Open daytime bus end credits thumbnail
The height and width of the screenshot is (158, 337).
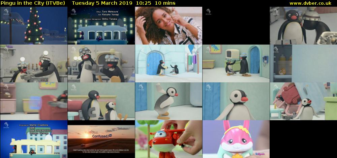34,139
